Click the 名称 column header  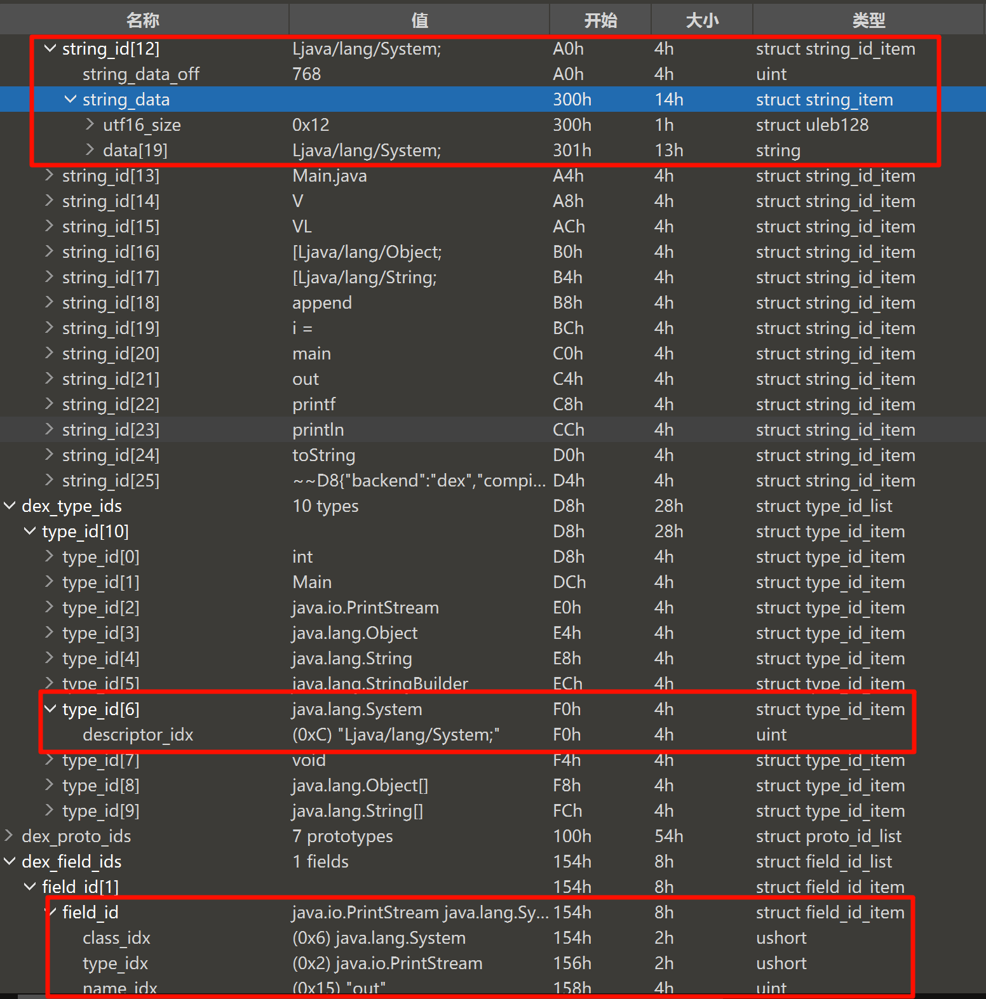[x=143, y=20]
